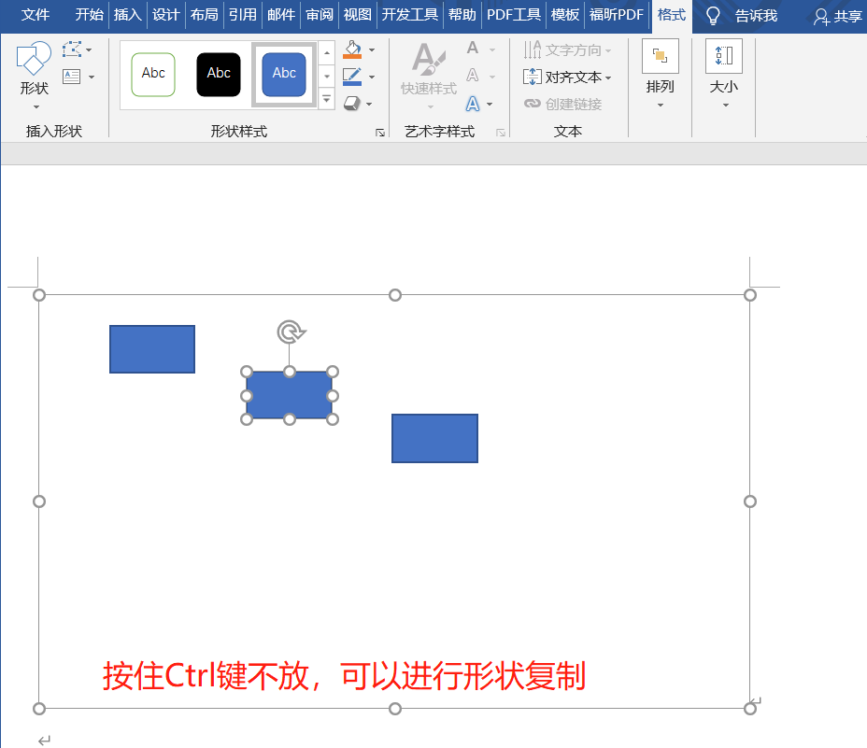Open the 大小 size menu
This screenshot has height=748, width=867.
tap(724, 74)
